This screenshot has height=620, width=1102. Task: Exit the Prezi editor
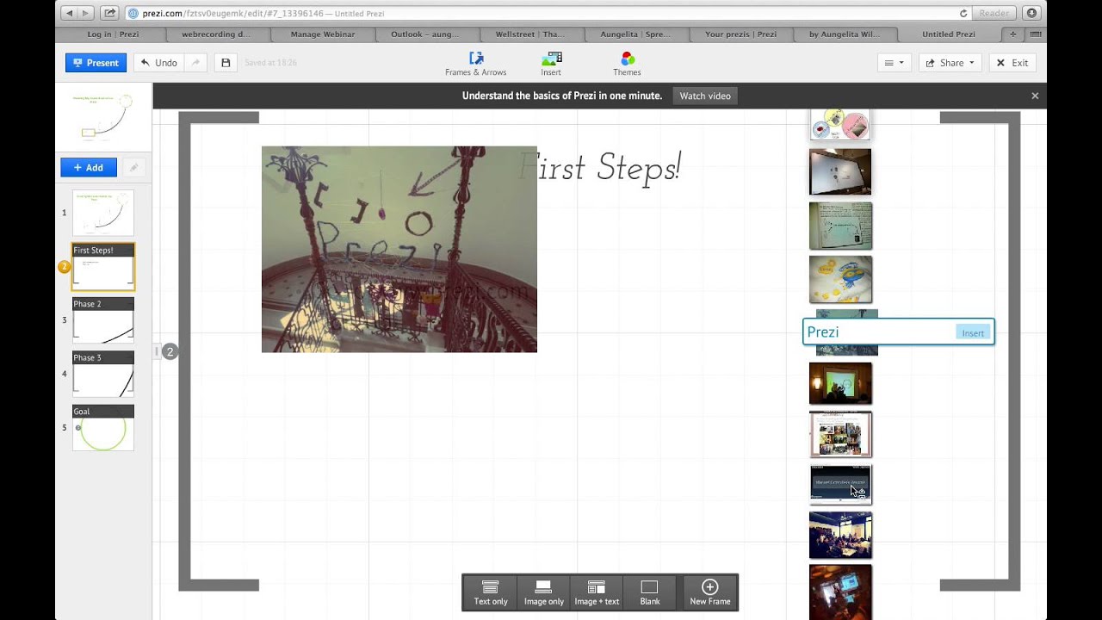(1012, 63)
